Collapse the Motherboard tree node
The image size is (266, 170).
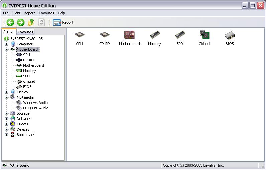pos(6,49)
